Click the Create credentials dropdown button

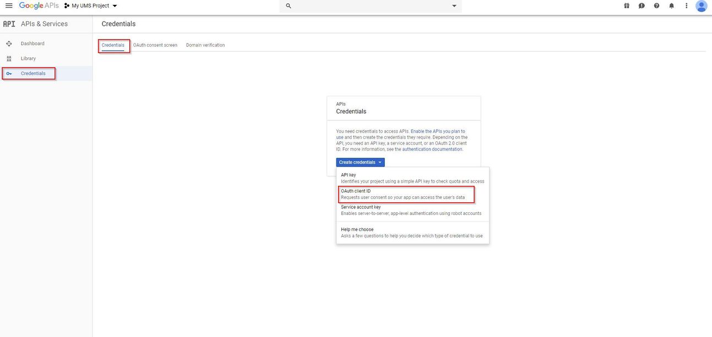(x=360, y=162)
